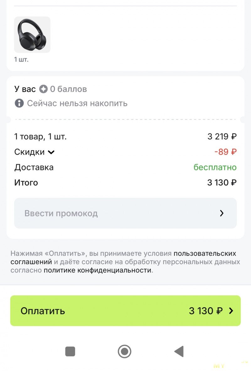Tap the arrow on the "Оплатить" button
Screen dimensions: 251x371
[x=231, y=311]
